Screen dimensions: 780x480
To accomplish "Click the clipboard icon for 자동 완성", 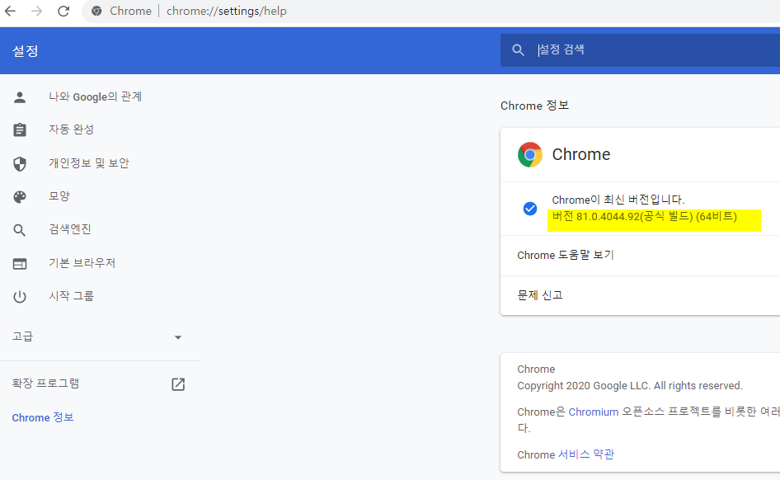I will pos(20,129).
